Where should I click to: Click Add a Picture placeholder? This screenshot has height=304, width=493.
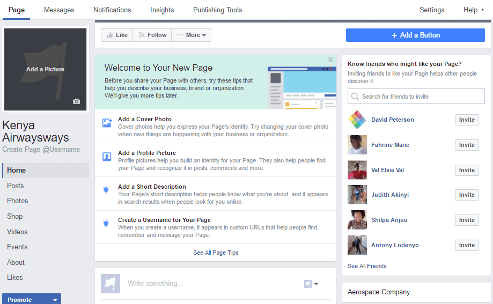coord(45,69)
